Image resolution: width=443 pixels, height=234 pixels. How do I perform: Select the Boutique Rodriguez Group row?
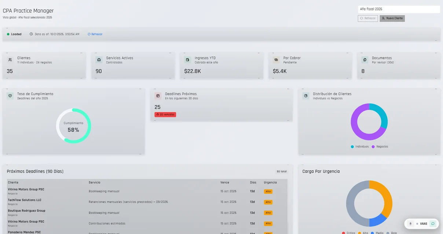pyautogui.click(x=147, y=212)
